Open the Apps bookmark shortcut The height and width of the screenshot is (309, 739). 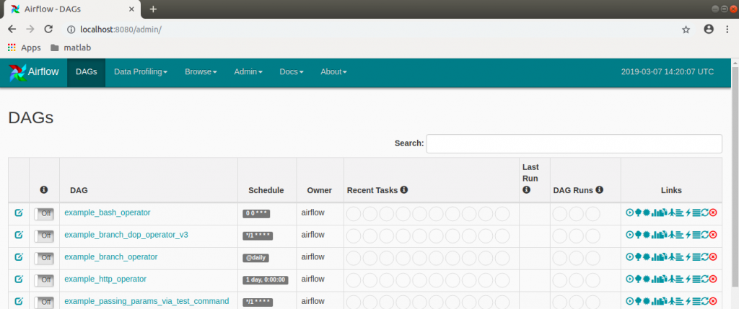point(25,48)
